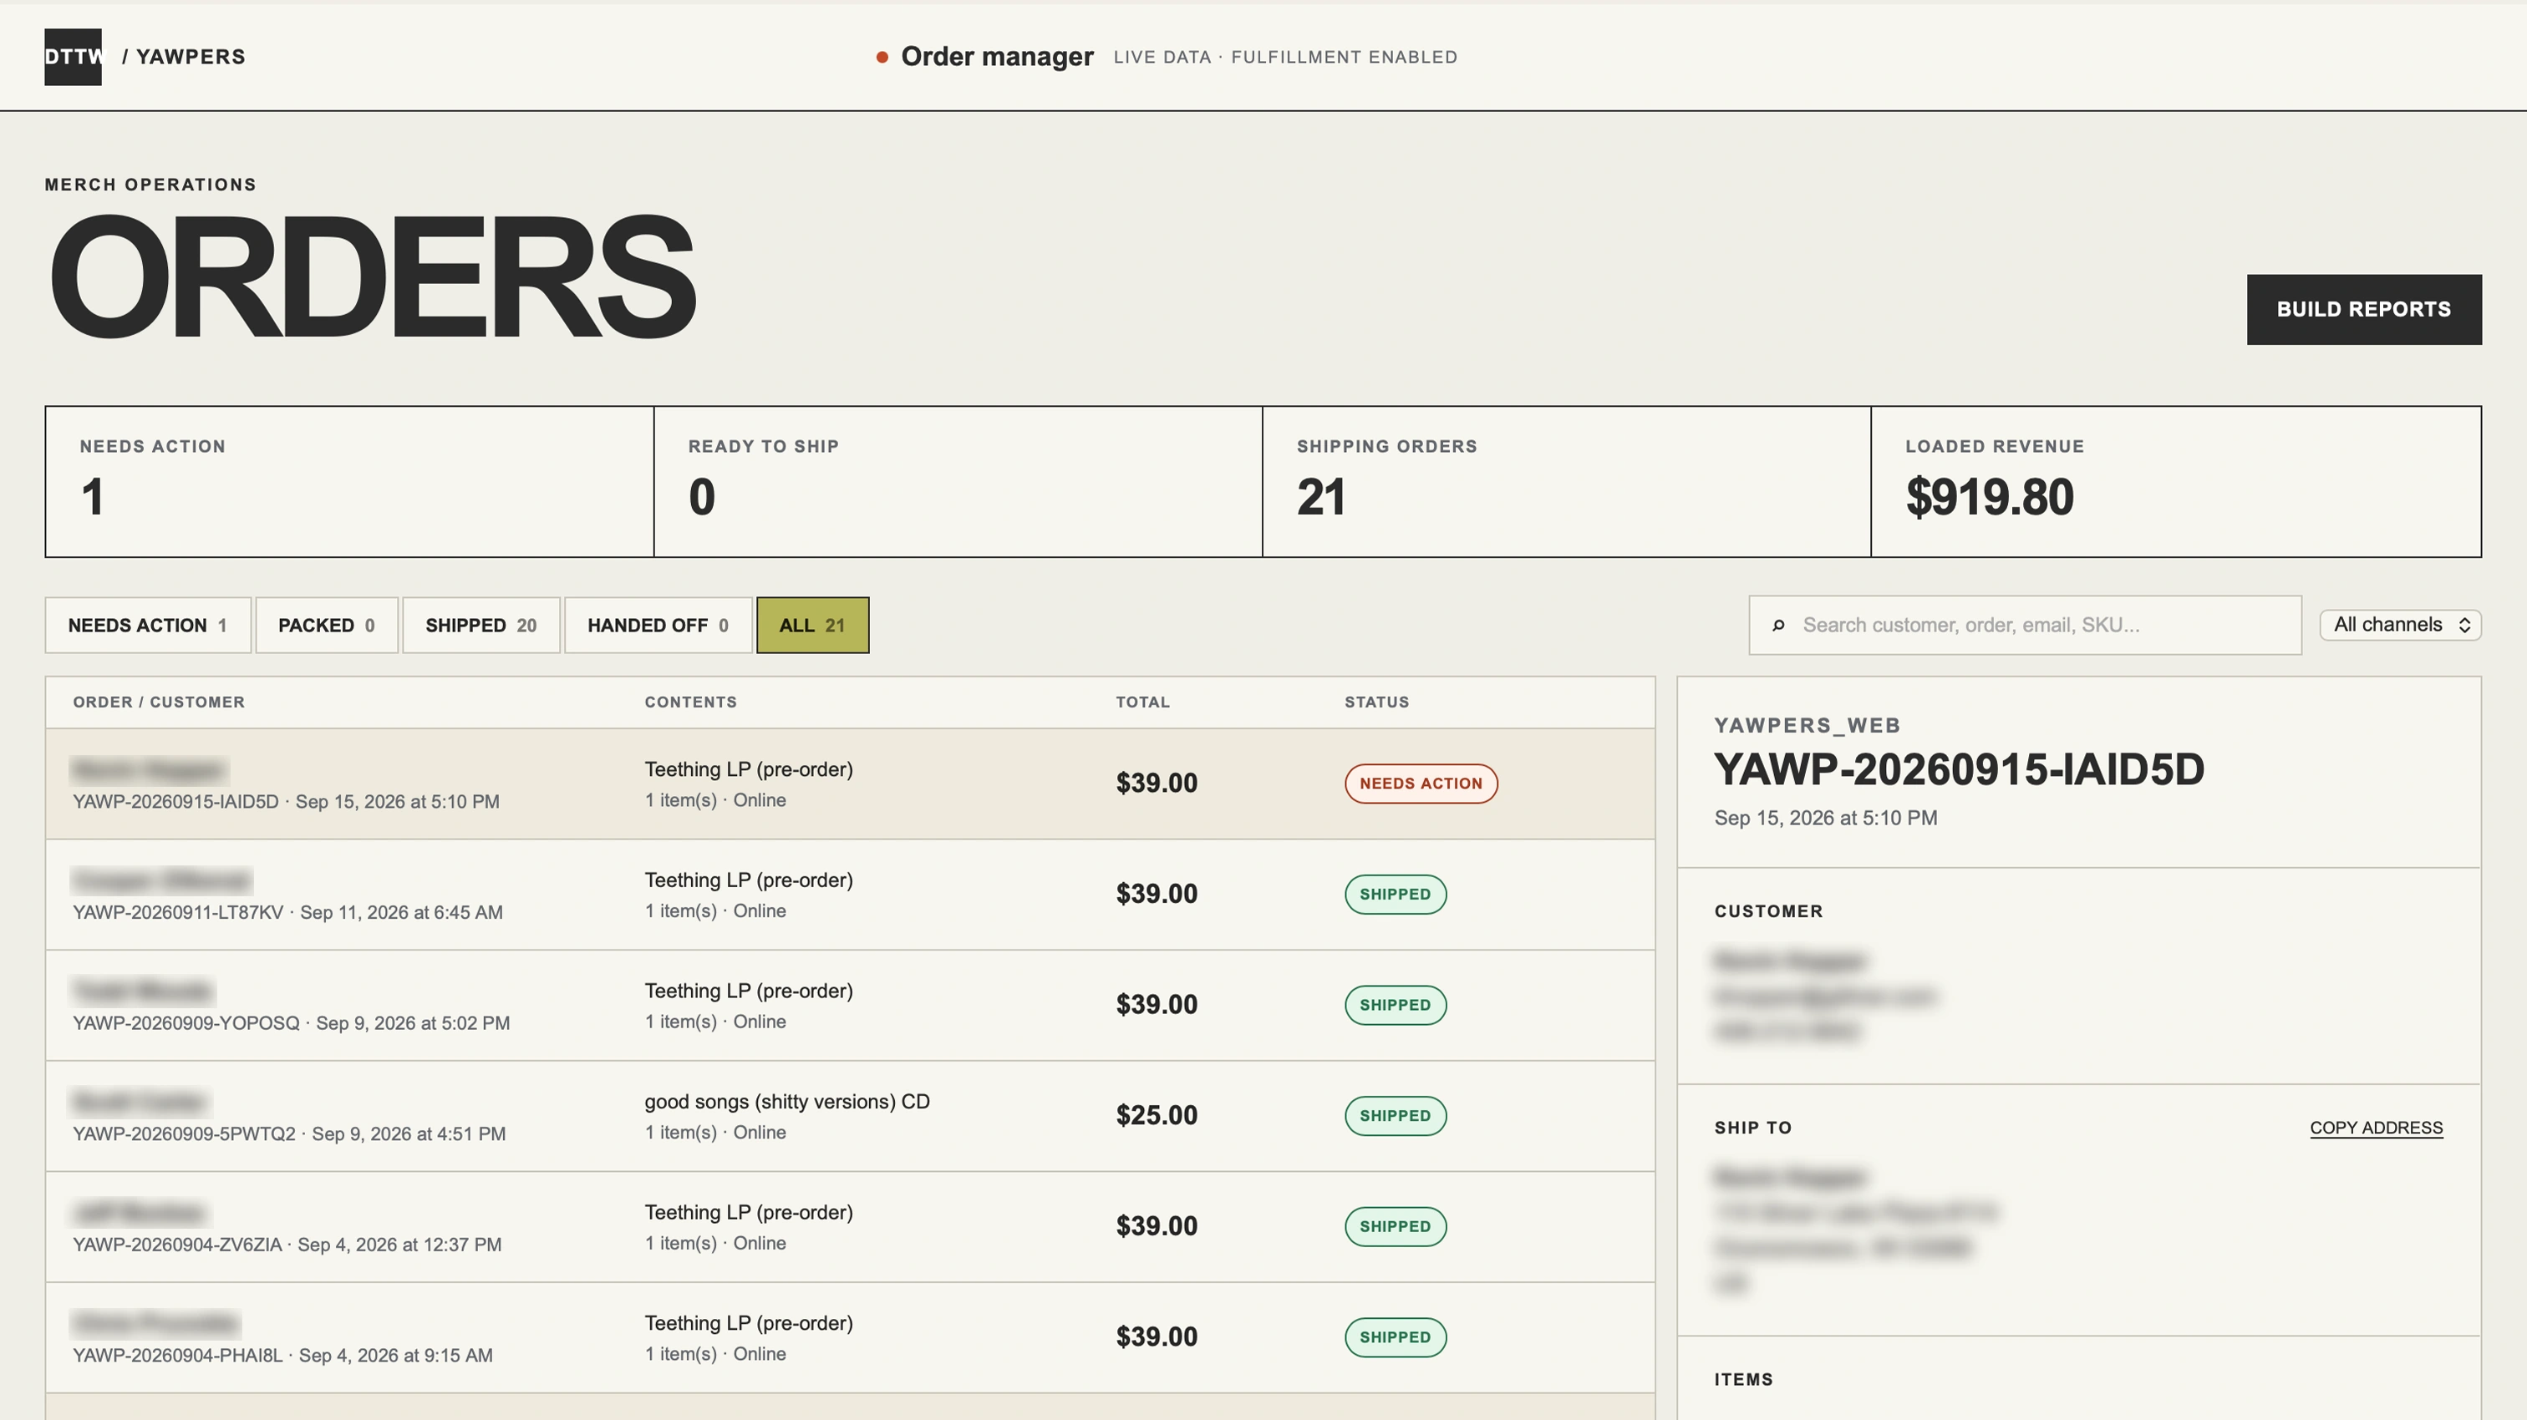2527x1420 pixels.
Task: Open order row YAWP-20260904-PHAI8L
Action: click(850, 1337)
